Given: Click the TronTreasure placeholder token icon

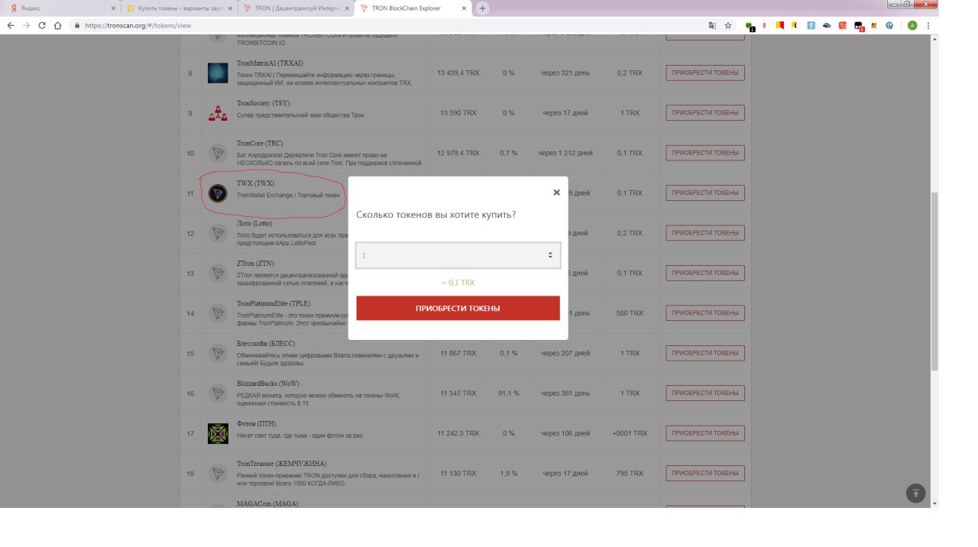Looking at the screenshot, I should click(x=218, y=474).
